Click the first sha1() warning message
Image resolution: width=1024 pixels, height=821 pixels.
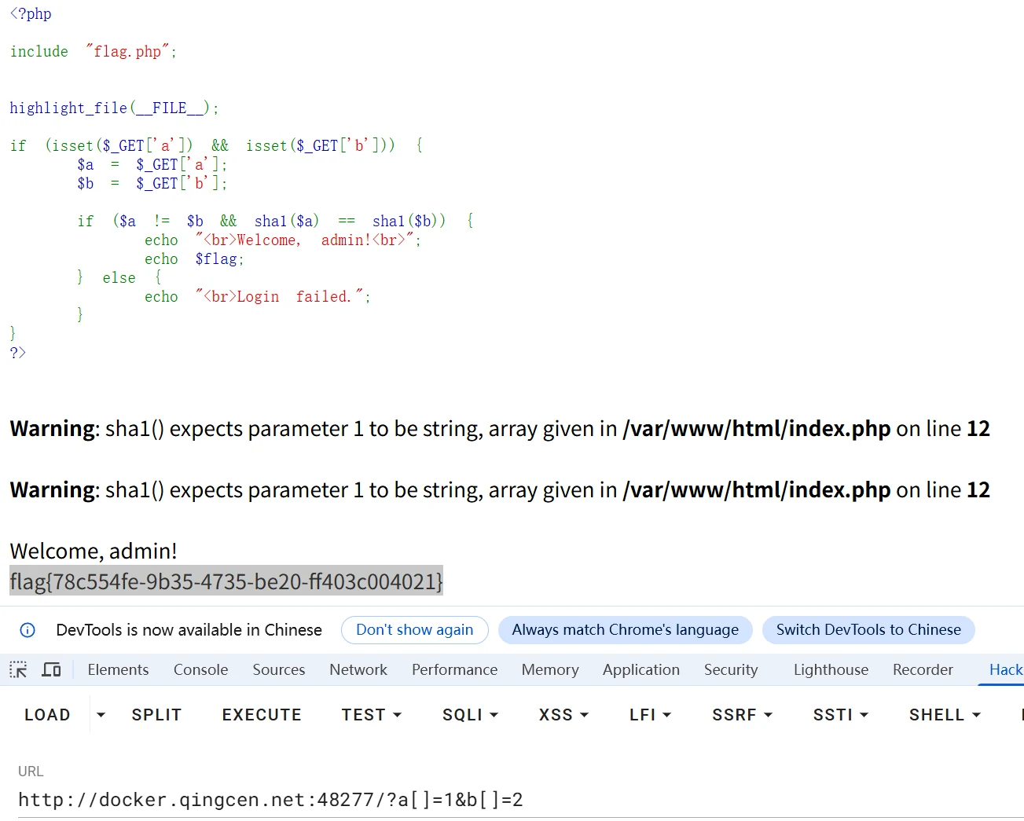tap(500, 429)
